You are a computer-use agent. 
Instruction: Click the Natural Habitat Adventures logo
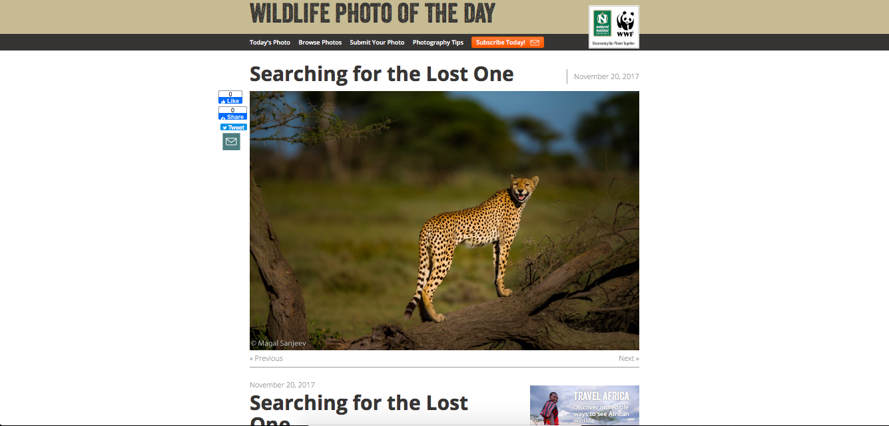pyautogui.click(x=603, y=23)
